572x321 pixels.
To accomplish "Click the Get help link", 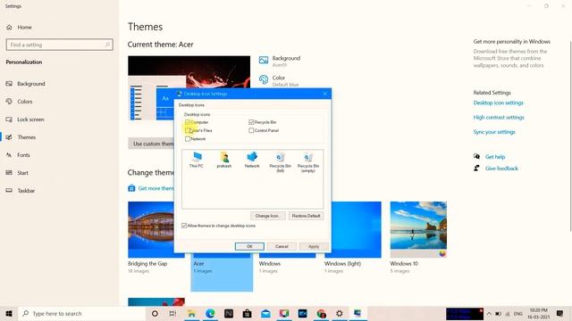I will point(495,157).
